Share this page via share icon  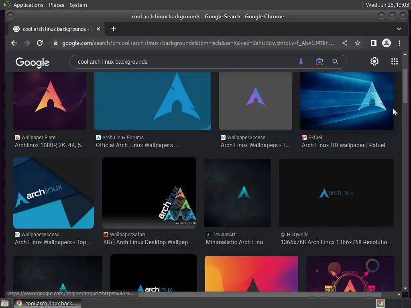point(345,43)
